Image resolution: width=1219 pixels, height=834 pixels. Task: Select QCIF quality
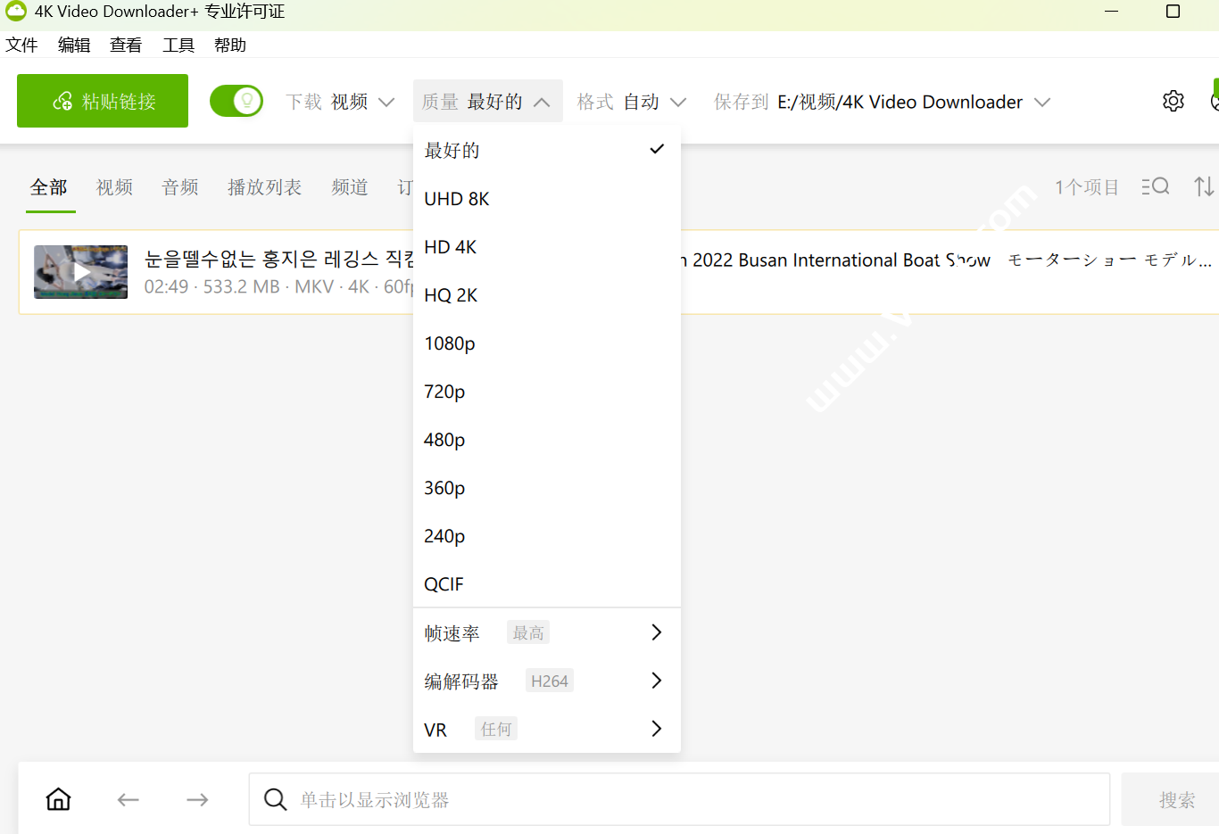tap(547, 583)
